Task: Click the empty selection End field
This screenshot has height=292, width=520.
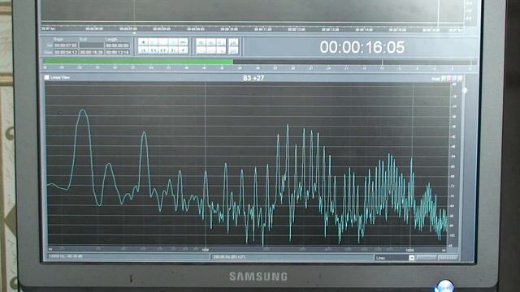Action: tap(92, 45)
